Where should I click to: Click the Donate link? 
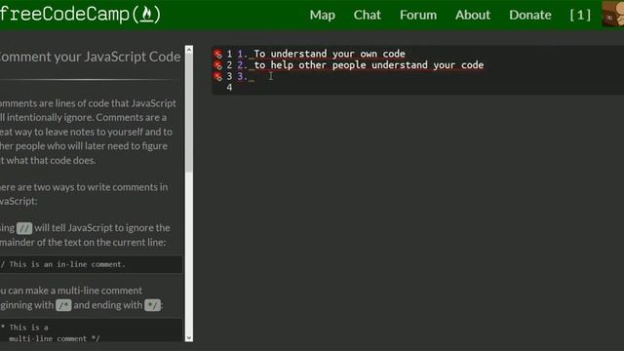[x=530, y=16]
